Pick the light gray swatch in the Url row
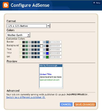 (30, 57)
